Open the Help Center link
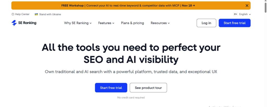267x107 pixels. pyautogui.click(x=22, y=14)
